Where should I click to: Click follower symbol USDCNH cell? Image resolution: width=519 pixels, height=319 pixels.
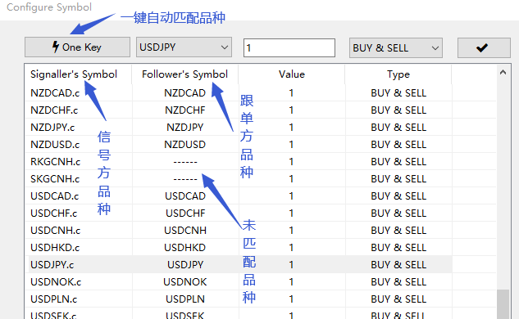pos(185,231)
